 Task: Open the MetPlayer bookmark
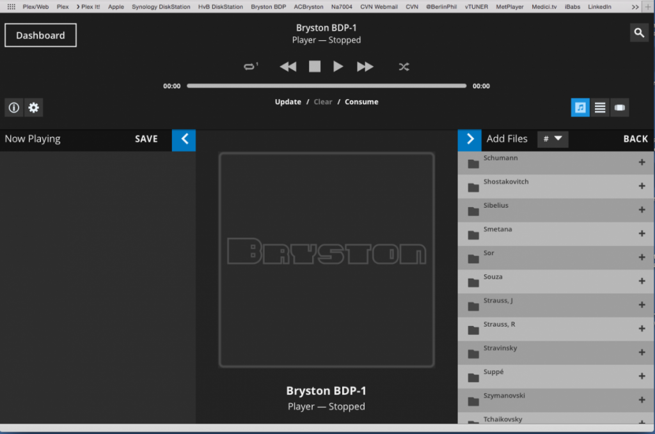click(x=510, y=6)
